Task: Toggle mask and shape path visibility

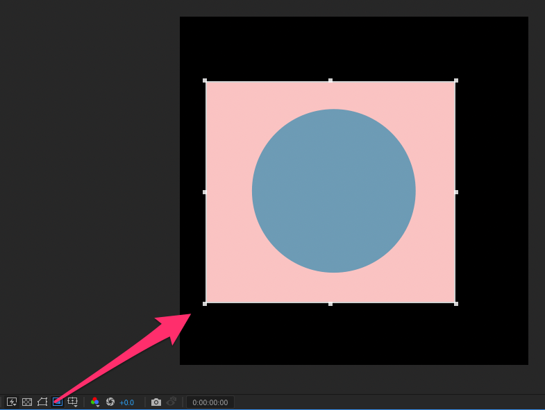Action: [42, 402]
